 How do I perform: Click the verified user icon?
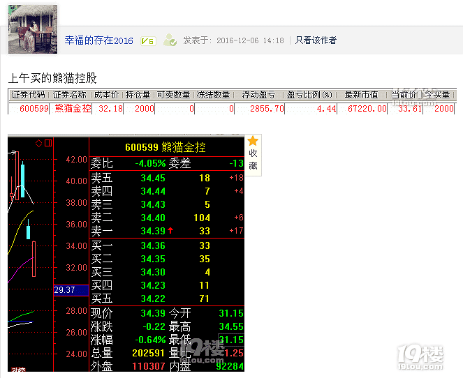pyautogui.click(x=170, y=40)
